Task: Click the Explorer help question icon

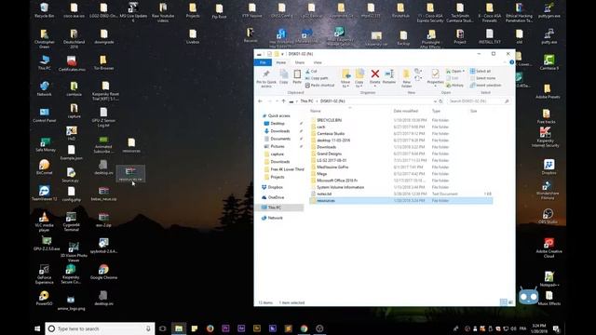Action: [511, 62]
